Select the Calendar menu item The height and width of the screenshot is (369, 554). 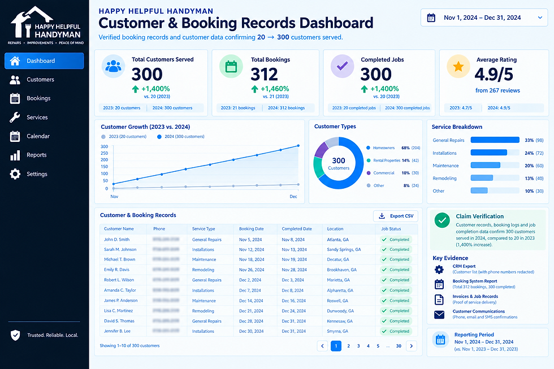[44, 136]
